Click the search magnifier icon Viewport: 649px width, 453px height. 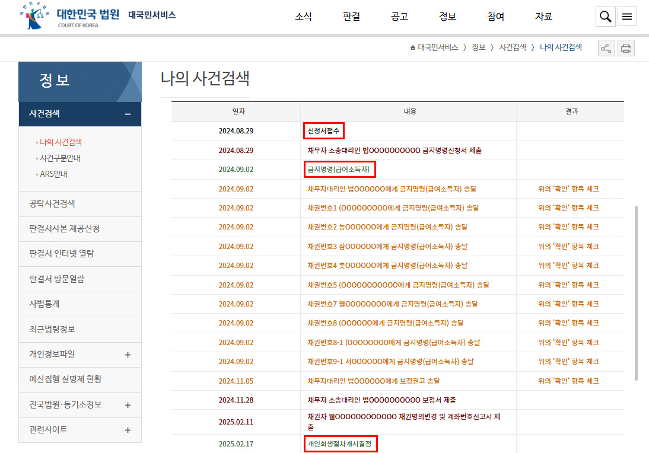pos(605,17)
